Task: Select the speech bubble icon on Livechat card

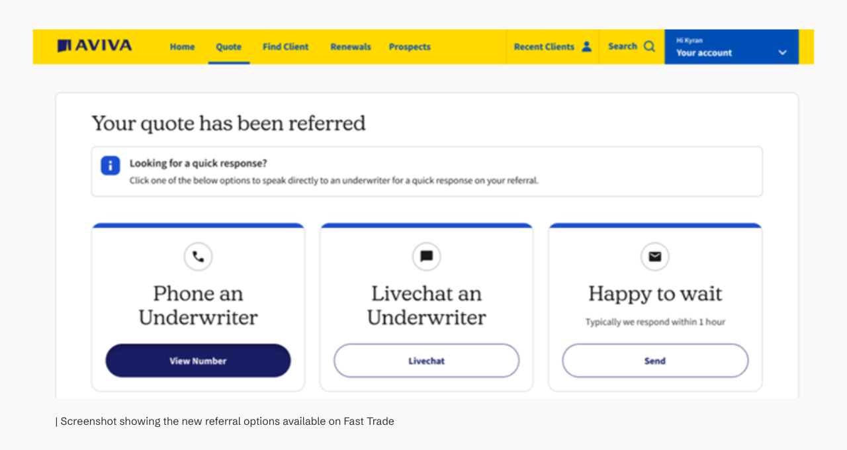Action: click(426, 257)
